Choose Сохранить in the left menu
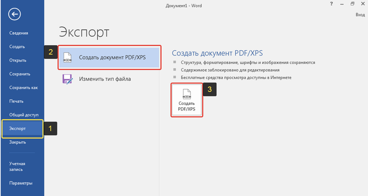368x196 pixels. (x=20, y=74)
